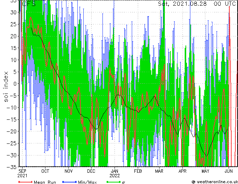Click the NOV x-axis label

[x=69, y=171]
